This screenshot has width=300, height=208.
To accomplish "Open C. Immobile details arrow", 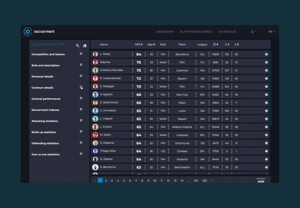I will (266, 111).
